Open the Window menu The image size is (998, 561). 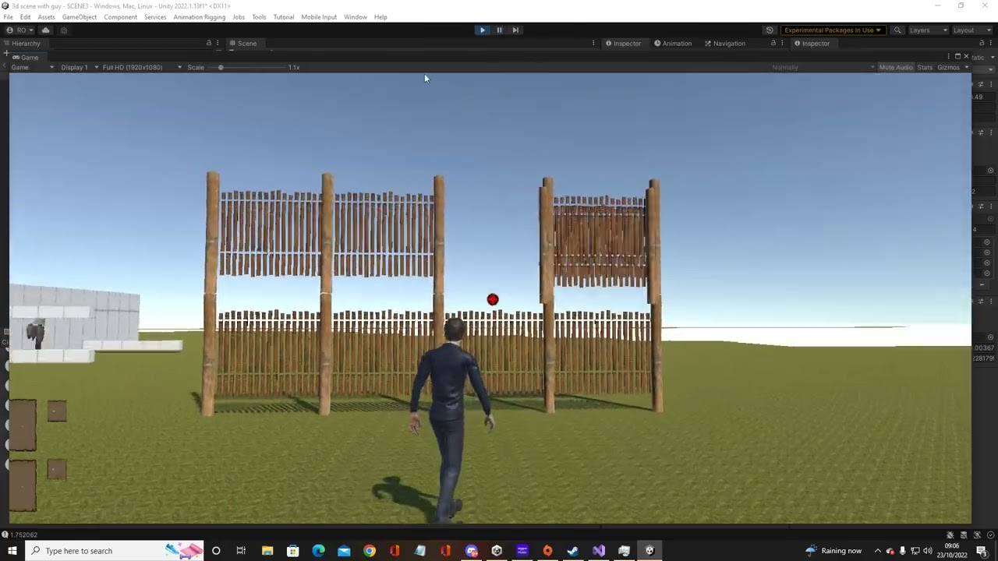pos(355,17)
